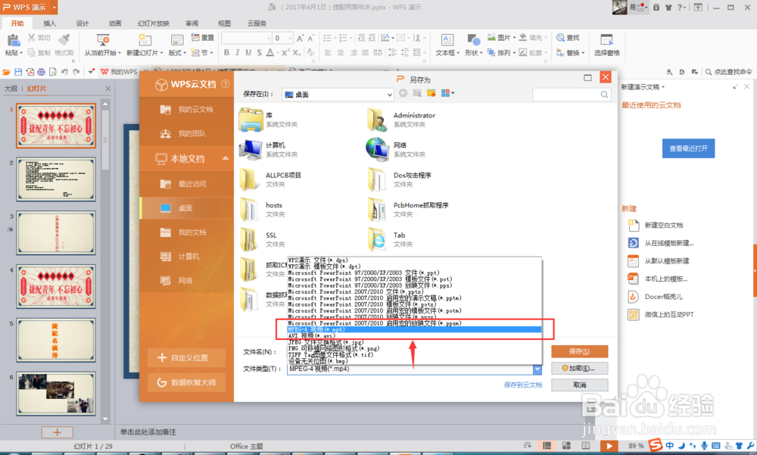Click the Format Painter (格式刷) brush icon

point(64,39)
